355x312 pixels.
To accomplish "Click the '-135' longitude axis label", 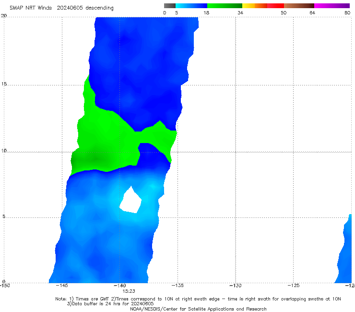I will pos(177,285).
